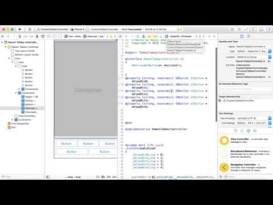Image resolution: width=273 pixels, height=205 pixels.
Task: Open the storyboard Align constraints menu
Action: [103, 177]
